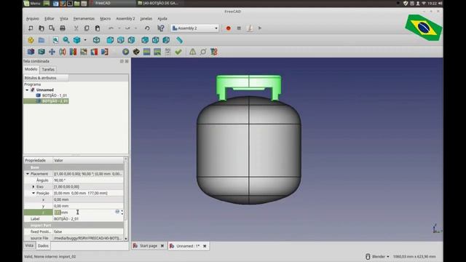Click the green circle play constraint icon
Image resolution: width=466 pixels, height=262 pixels.
coord(126,52)
